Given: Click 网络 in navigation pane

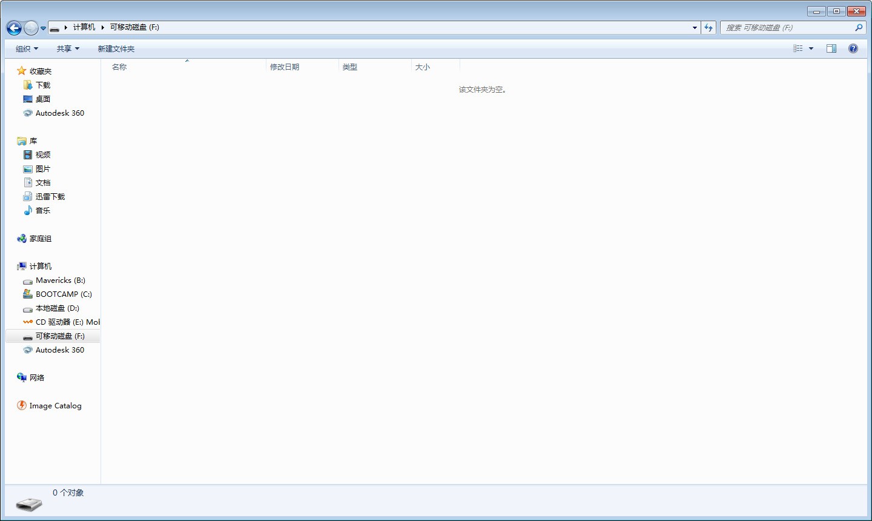Looking at the screenshot, I should 37,378.
